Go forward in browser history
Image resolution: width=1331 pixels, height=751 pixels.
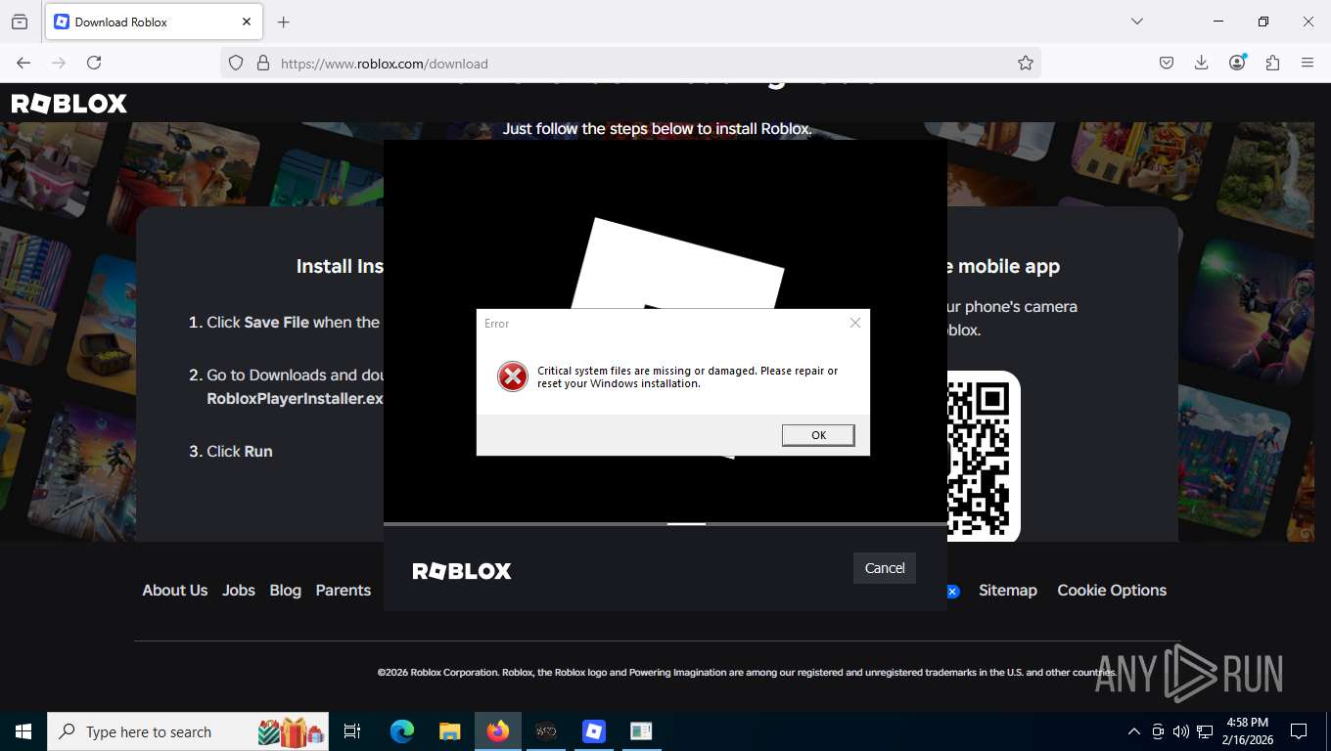click(x=59, y=63)
